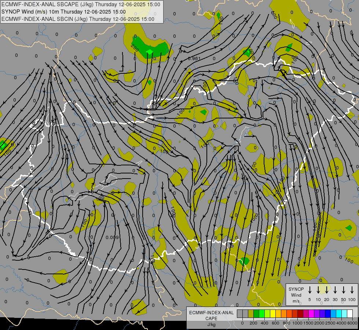Click the 1000 tick on CAPE scale
The width and height of the screenshot is (359, 330).
[297, 323]
